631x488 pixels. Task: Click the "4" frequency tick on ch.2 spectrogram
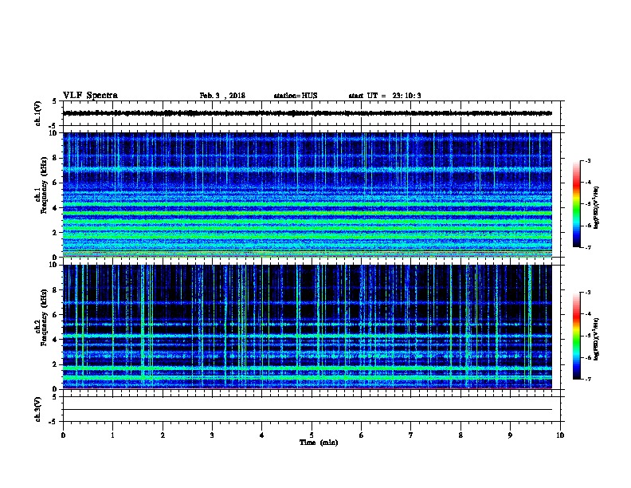(55, 340)
